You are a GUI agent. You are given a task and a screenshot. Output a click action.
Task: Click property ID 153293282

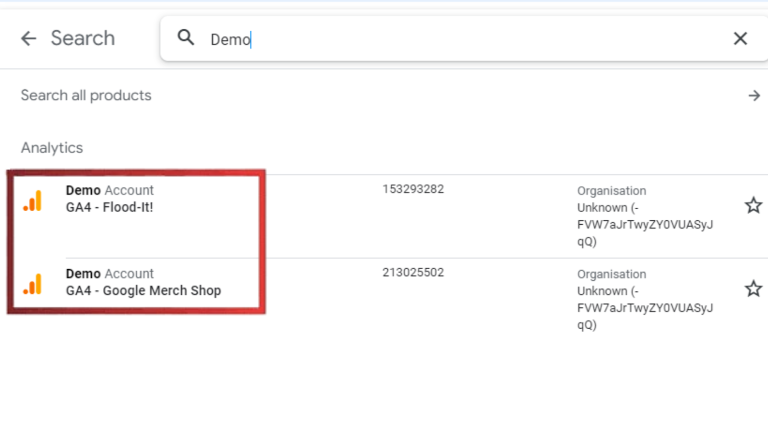413,189
